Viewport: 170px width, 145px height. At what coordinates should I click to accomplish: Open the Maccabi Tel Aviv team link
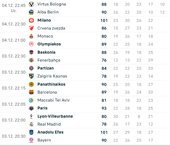tap(53, 100)
